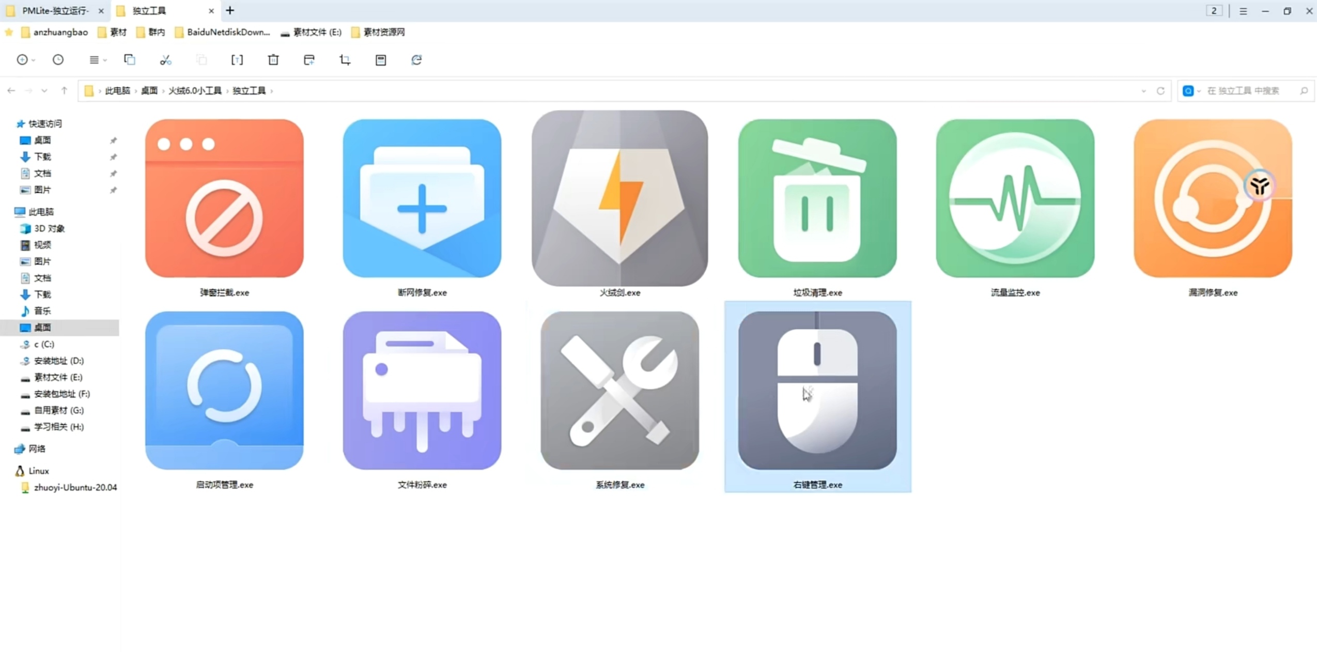Open a new tab with plus button

tap(230, 10)
